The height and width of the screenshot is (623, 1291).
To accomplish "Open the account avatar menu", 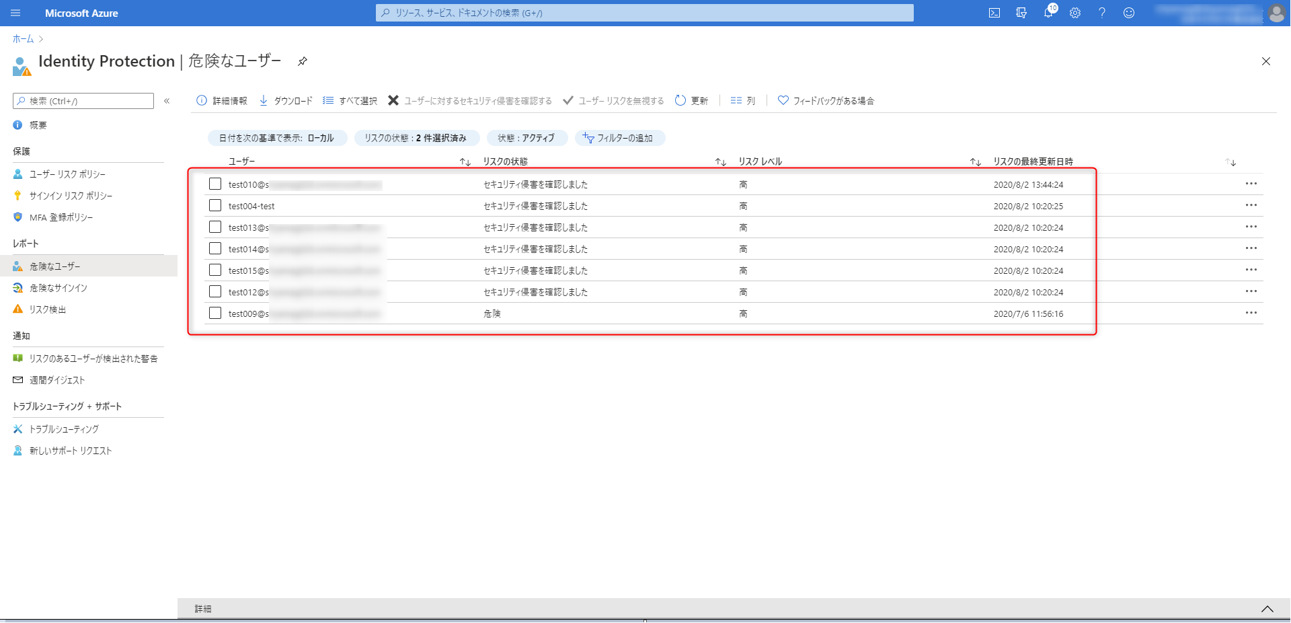I will click(1276, 13).
